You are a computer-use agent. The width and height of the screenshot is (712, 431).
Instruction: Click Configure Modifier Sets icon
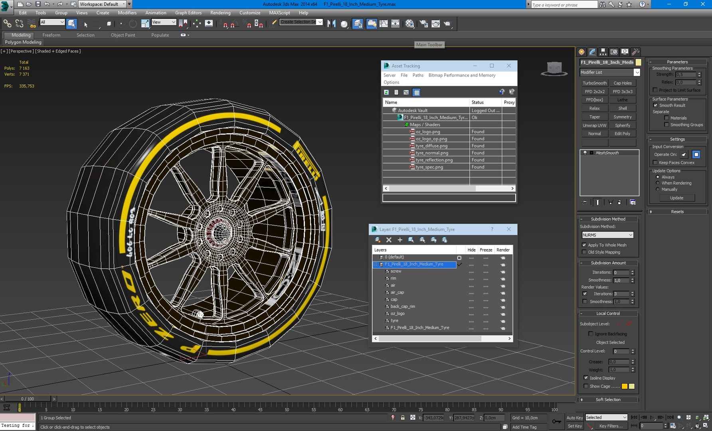coord(633,202)
